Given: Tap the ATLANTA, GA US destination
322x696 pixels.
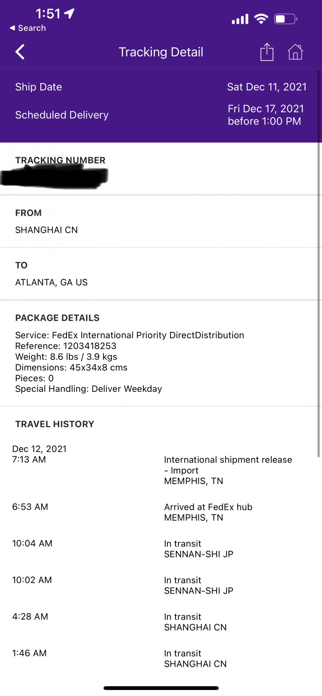Looking at the screenshot, I should pyautogui.click(x=52, y=282).
